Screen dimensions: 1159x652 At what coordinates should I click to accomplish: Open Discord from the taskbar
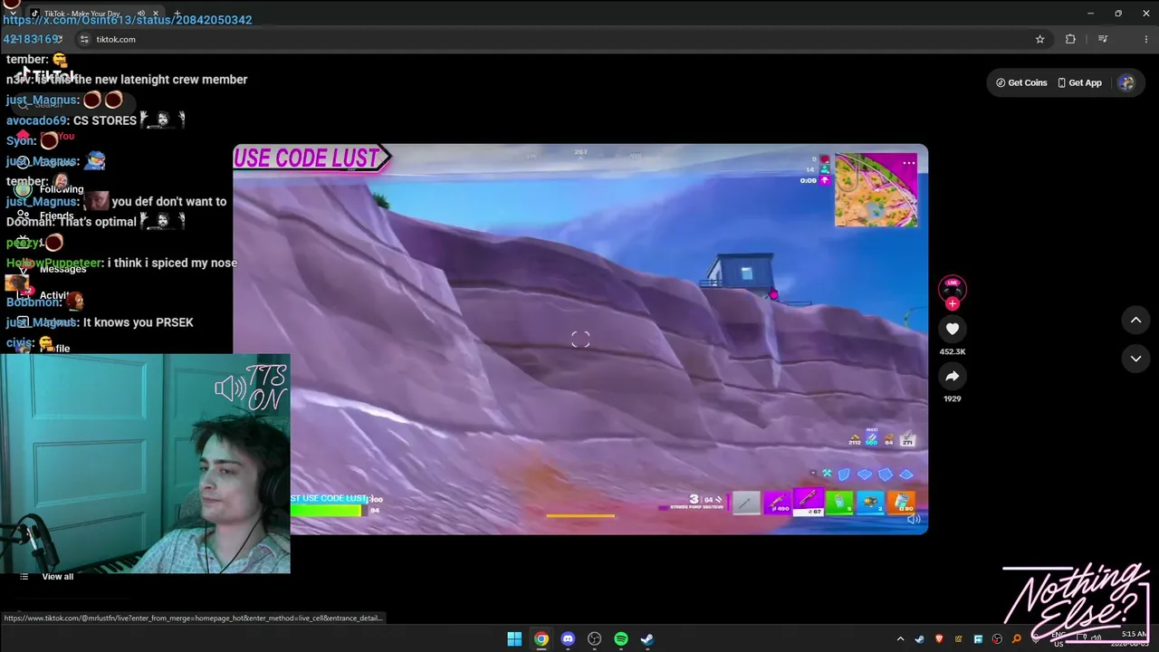click(568, 639)
